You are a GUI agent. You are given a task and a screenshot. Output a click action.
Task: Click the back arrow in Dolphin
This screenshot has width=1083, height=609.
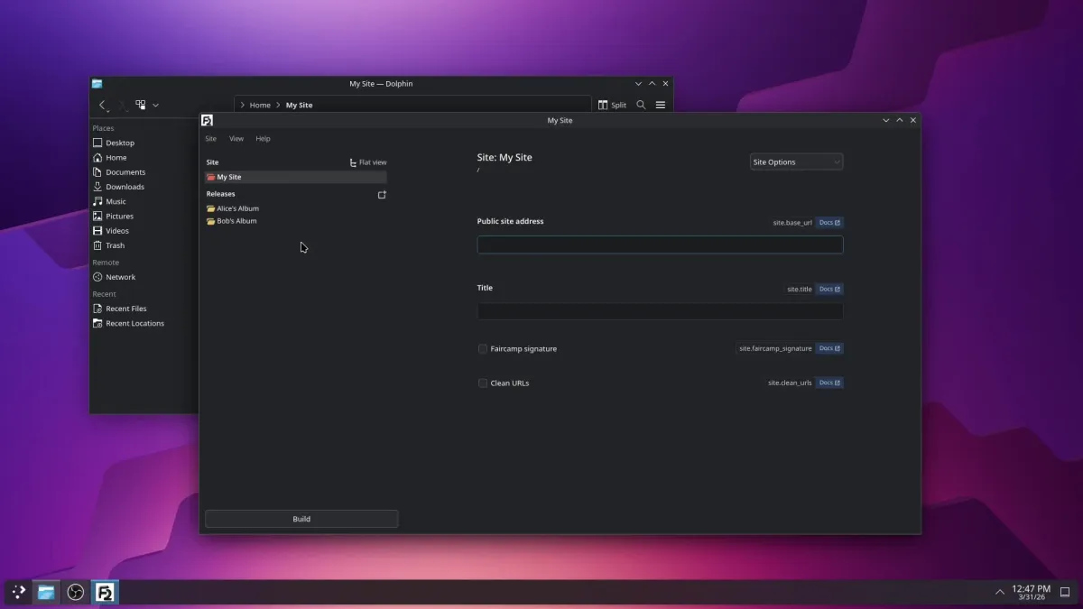tap(102, 105)
